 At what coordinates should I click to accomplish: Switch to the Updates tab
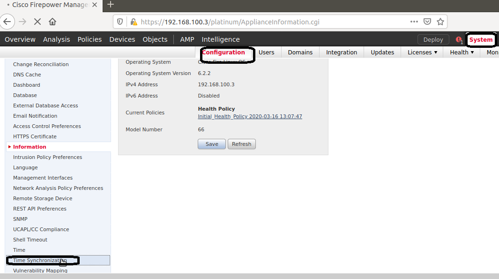382,52
